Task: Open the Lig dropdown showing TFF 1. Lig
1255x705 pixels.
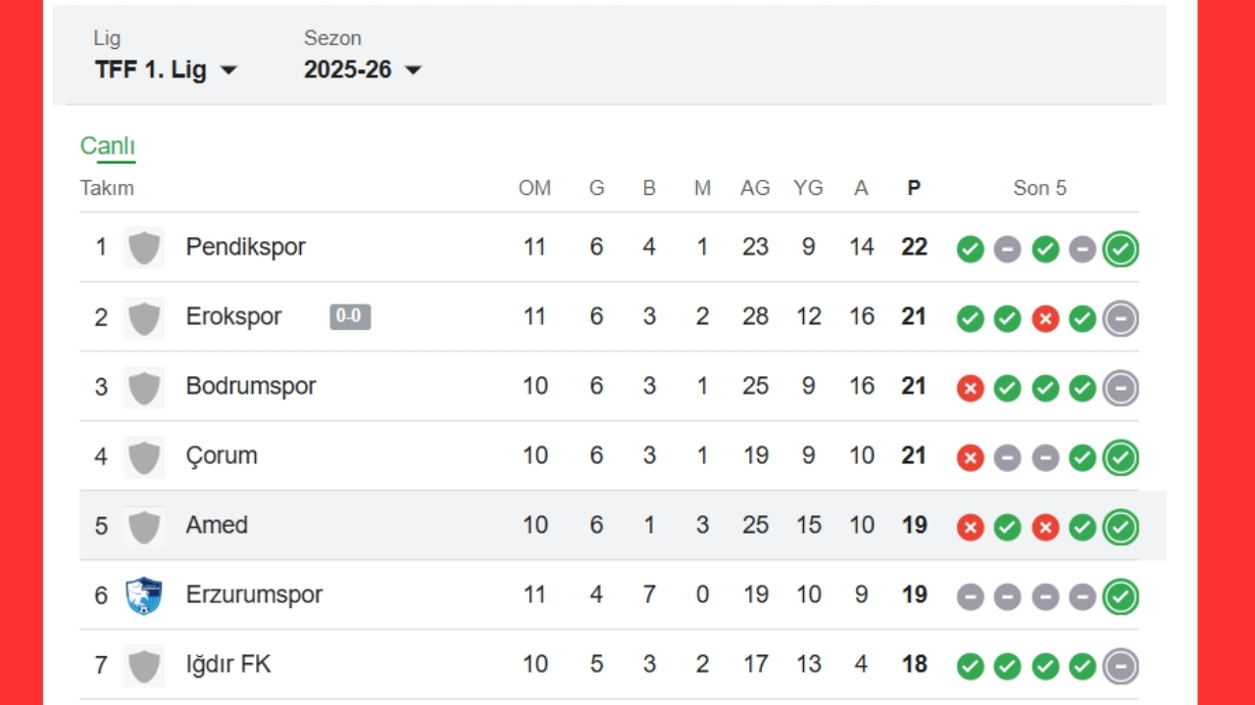Action: (x=166, y=70)
